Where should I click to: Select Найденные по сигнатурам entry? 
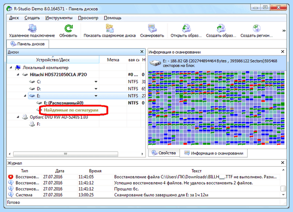point(71,110)
